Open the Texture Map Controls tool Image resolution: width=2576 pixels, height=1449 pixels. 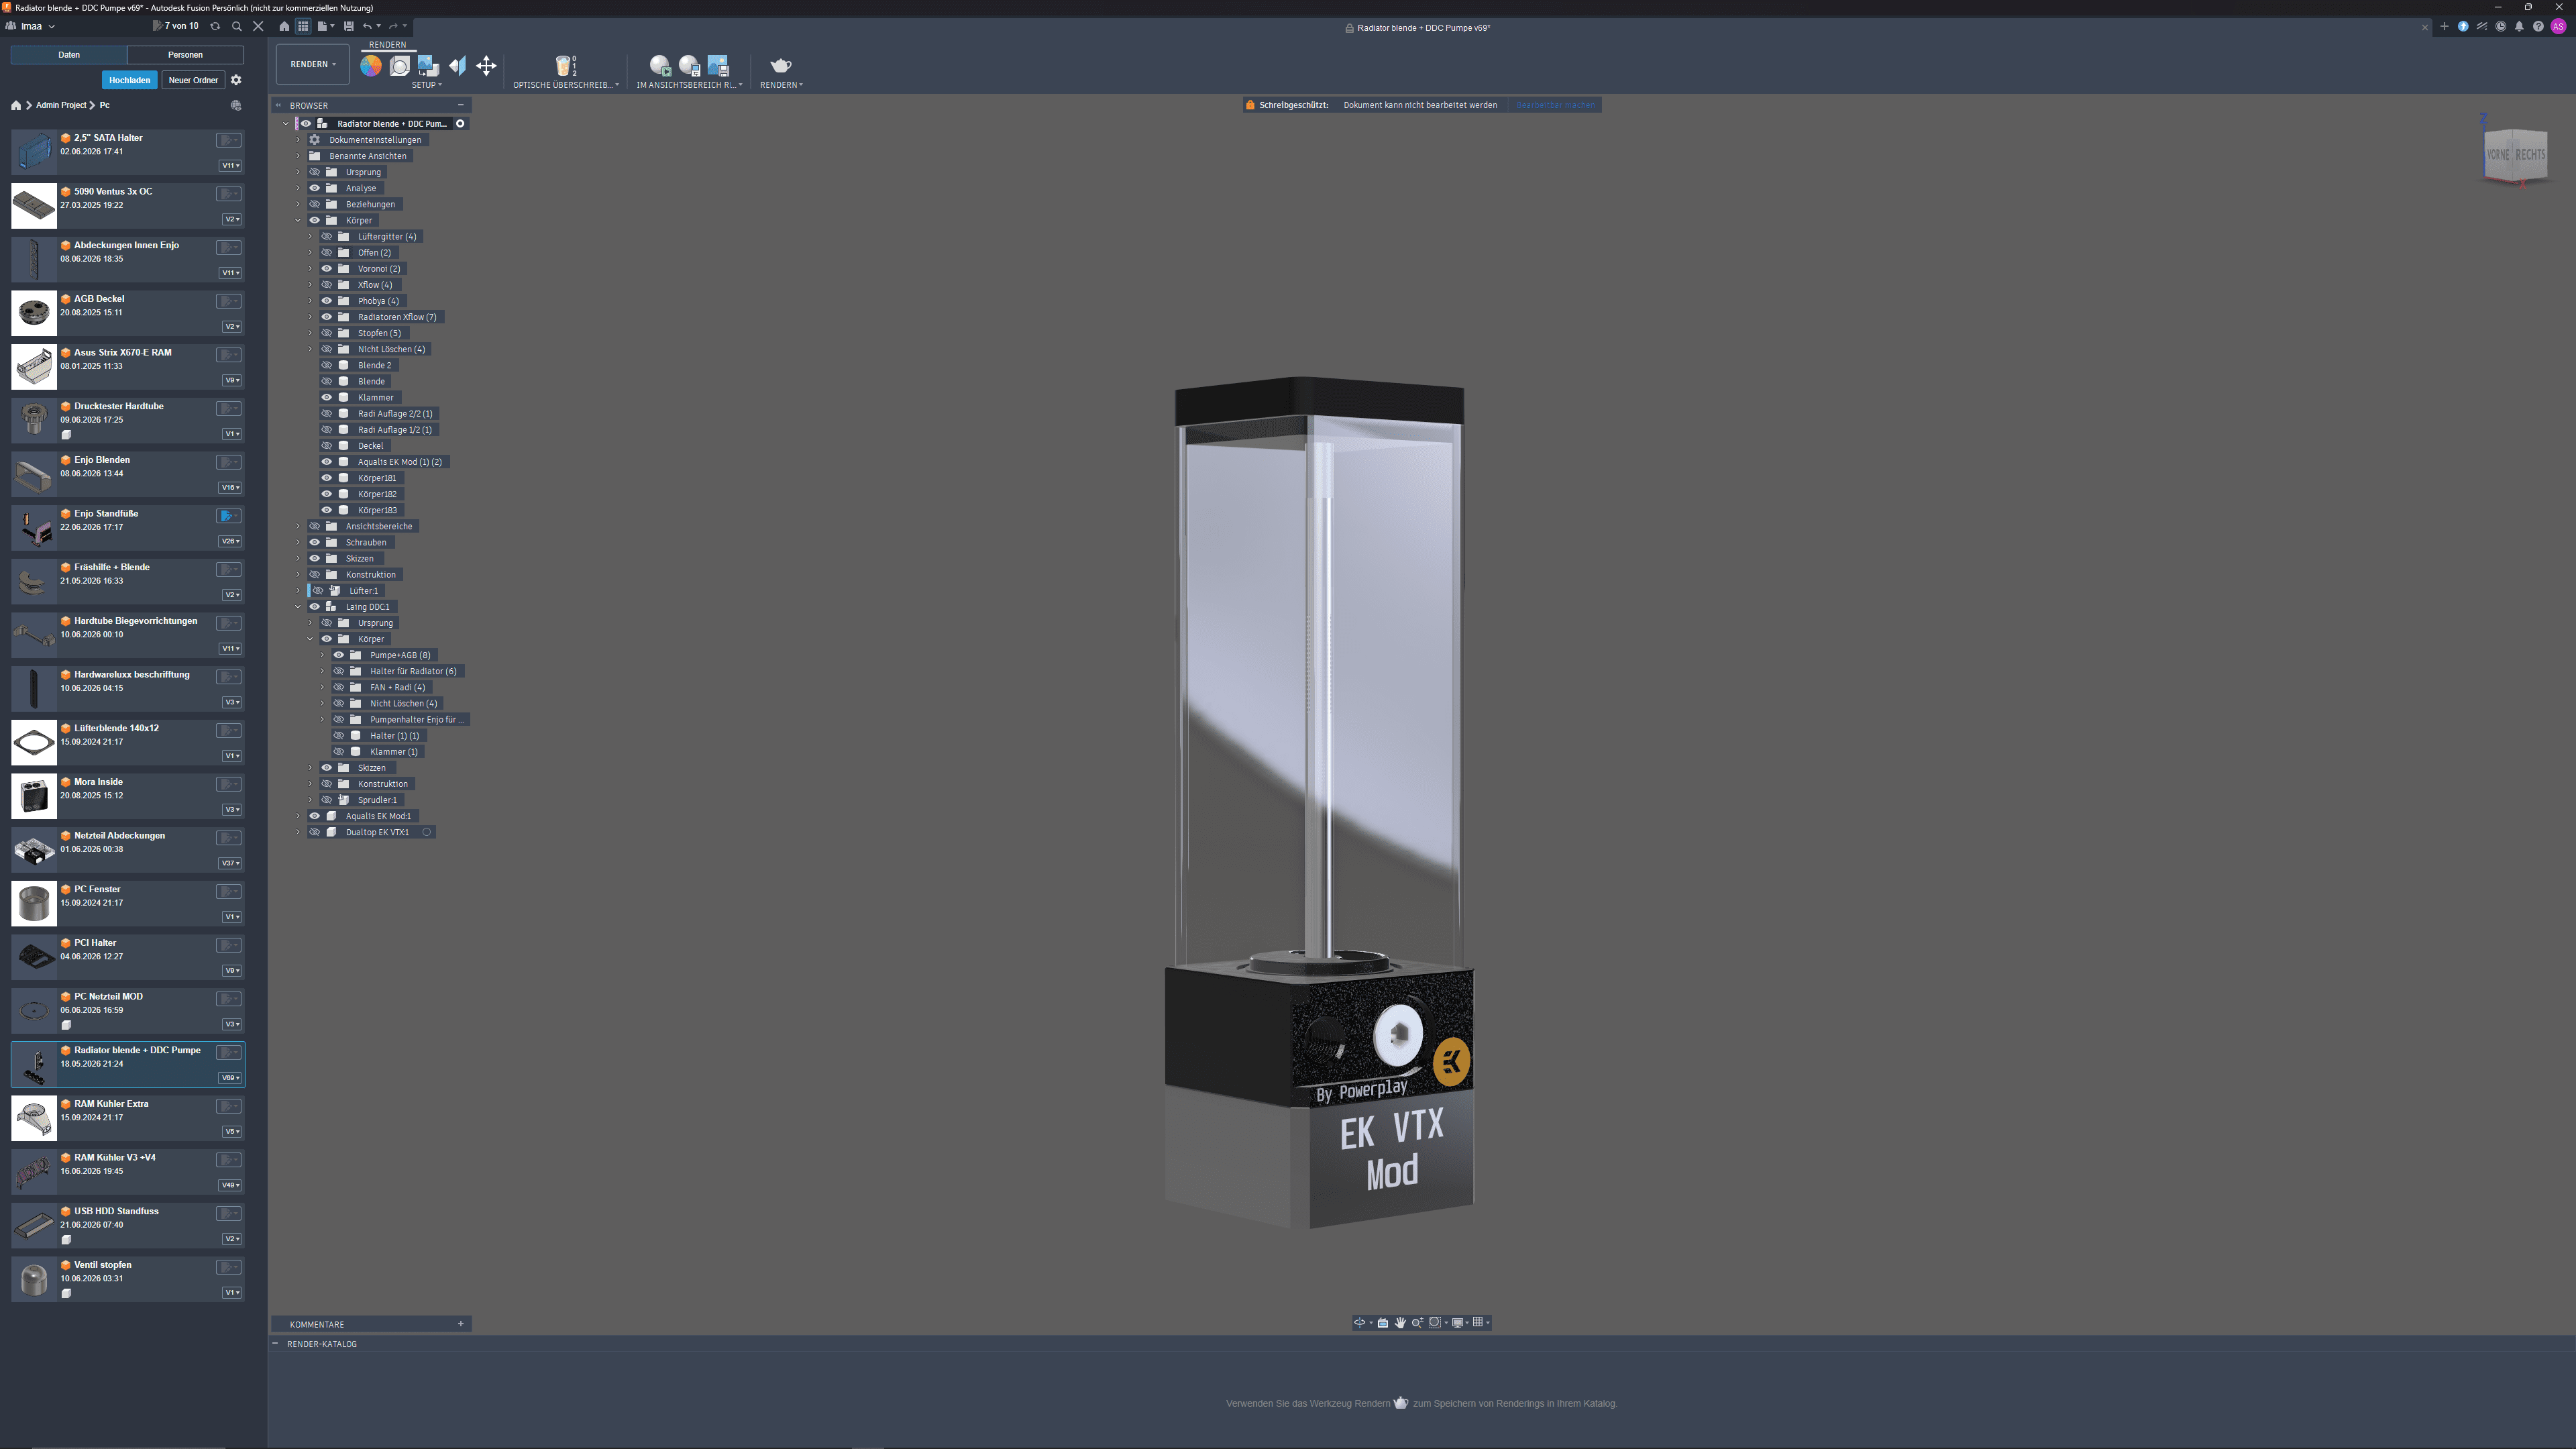coord(457,66)
